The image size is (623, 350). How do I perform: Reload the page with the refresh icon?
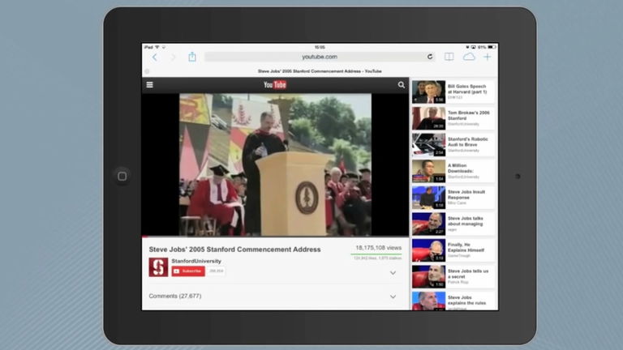click(x=430, y=57)
